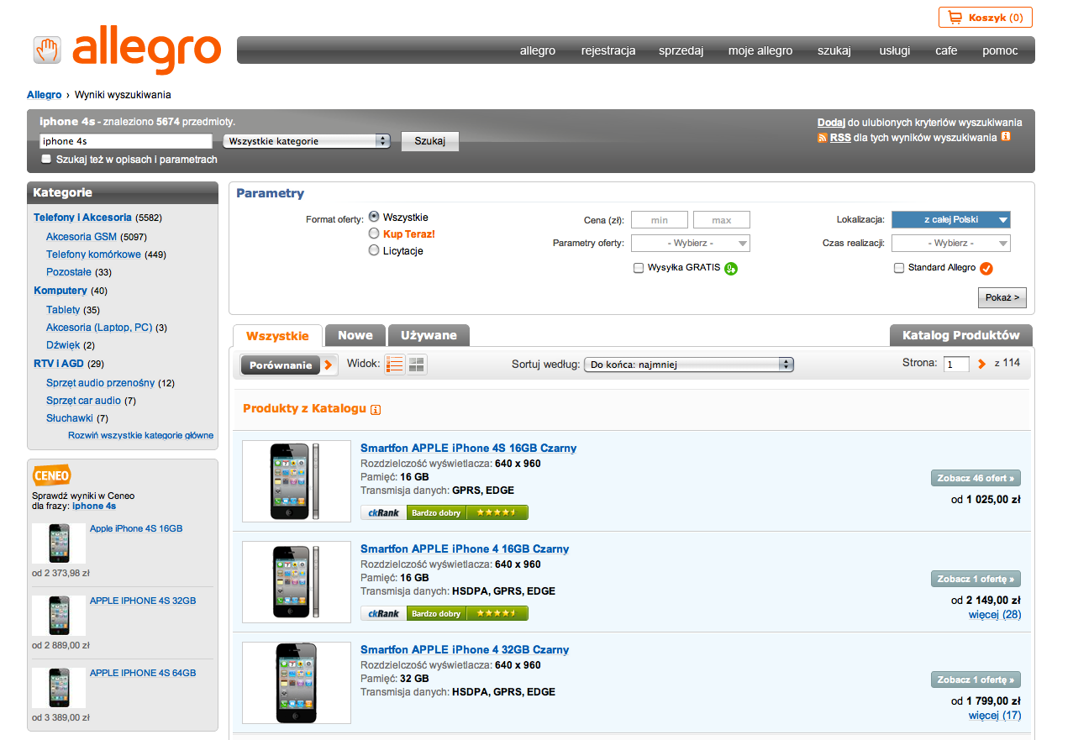
Task: Click orange Standard Allegro checkmark icon
Action: click(x=986, y=269)
